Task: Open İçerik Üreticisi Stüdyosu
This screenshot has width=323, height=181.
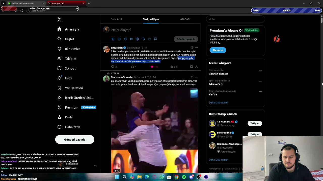Action: pyautogui.click(x=75, y=98)
